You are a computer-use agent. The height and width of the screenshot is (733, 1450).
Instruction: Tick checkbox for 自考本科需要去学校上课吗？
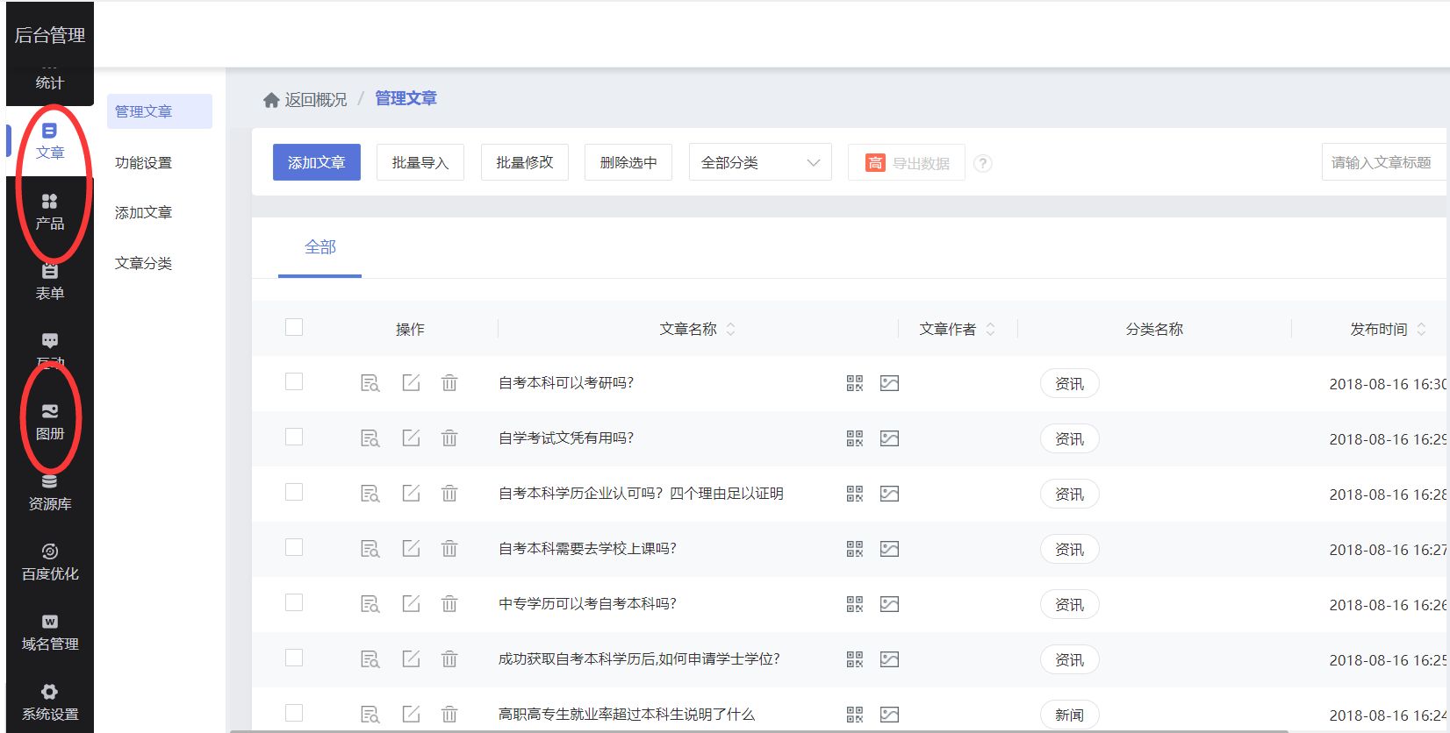click(x=294, y=547)
